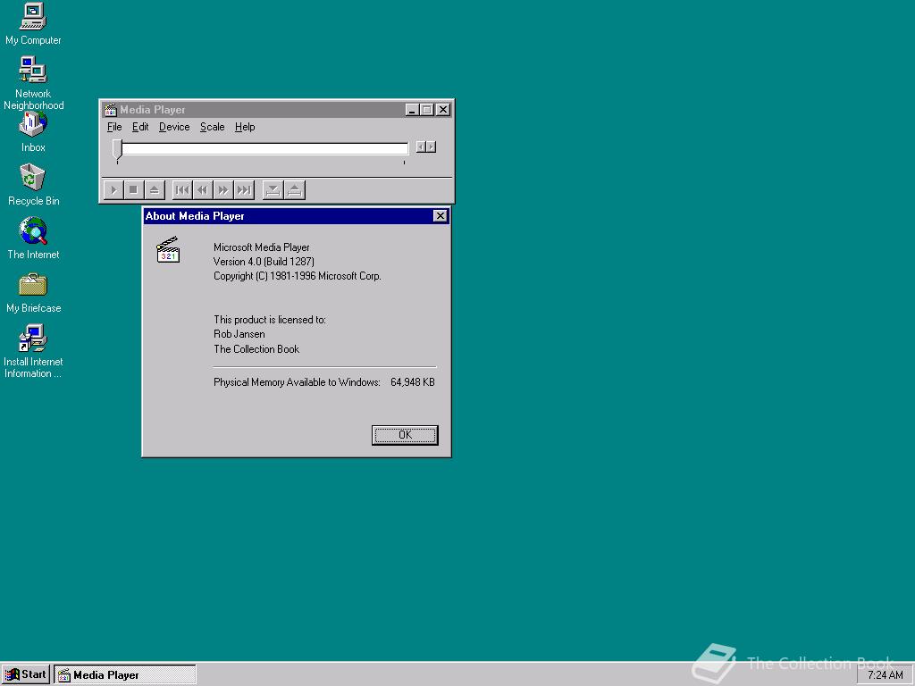
Task: Confirm the About dialog with OK
Action: (405, 435)
